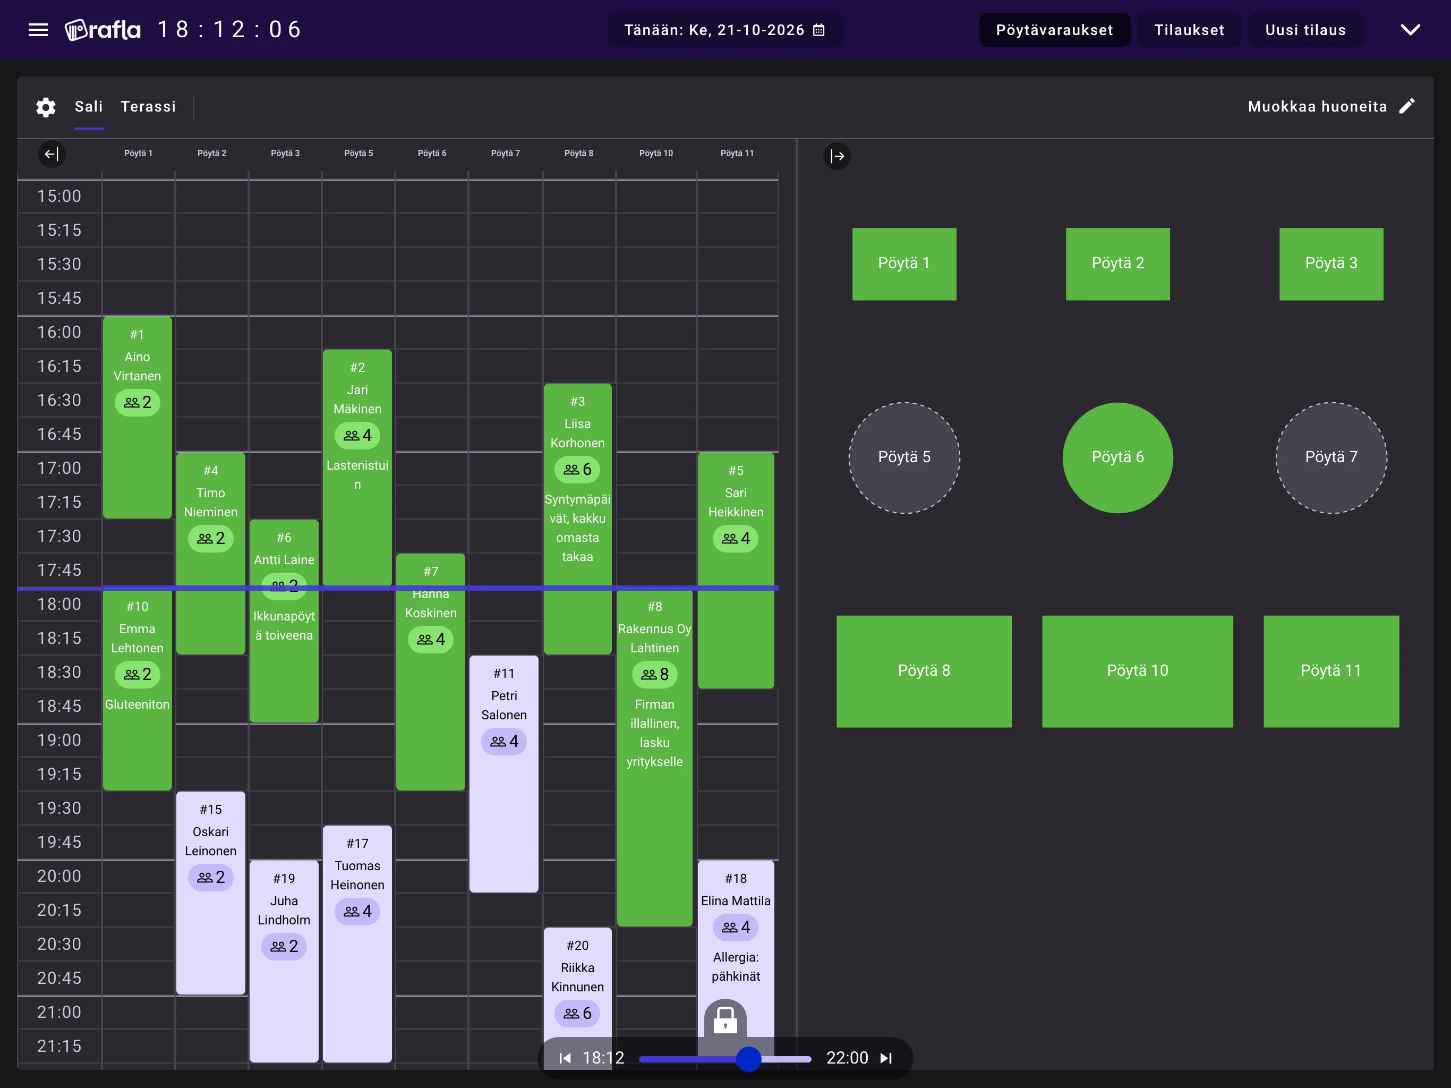Viewport: 1451px width, 1088px height.
Task: Open reservation #4 Timo Nieminen
Action: point(210,552)
